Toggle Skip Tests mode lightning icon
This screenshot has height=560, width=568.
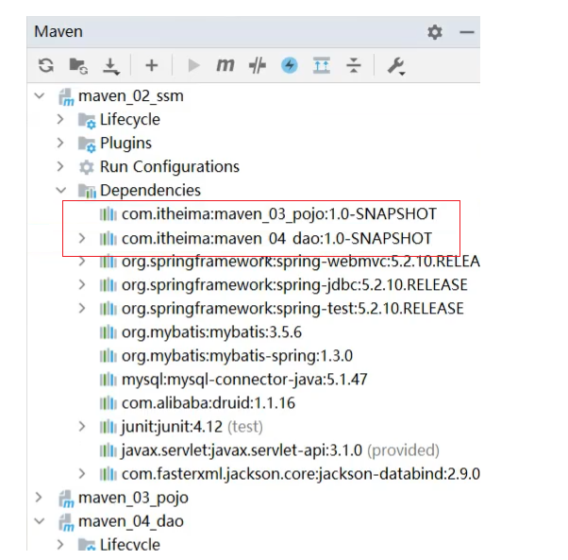(x=290, y=65)
